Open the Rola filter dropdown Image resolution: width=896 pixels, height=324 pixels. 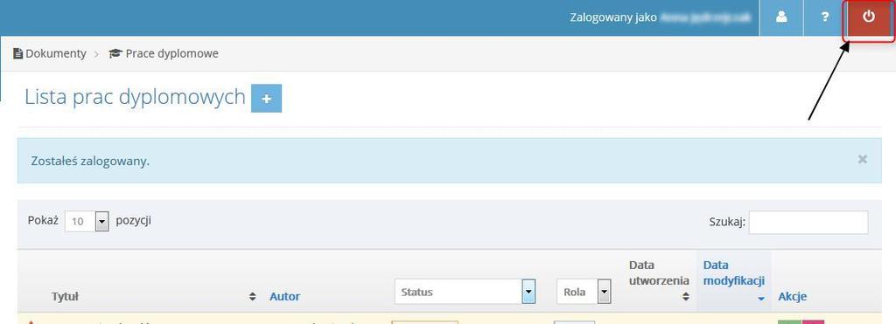pyautogui.click(x=584, y=292)
